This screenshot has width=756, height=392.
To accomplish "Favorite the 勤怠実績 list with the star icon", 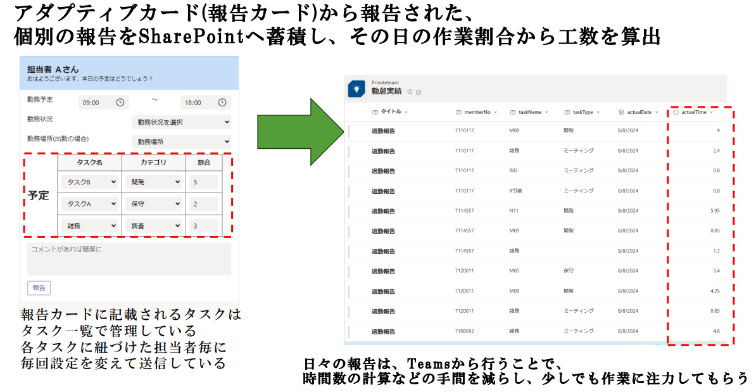I will point(409,92).
